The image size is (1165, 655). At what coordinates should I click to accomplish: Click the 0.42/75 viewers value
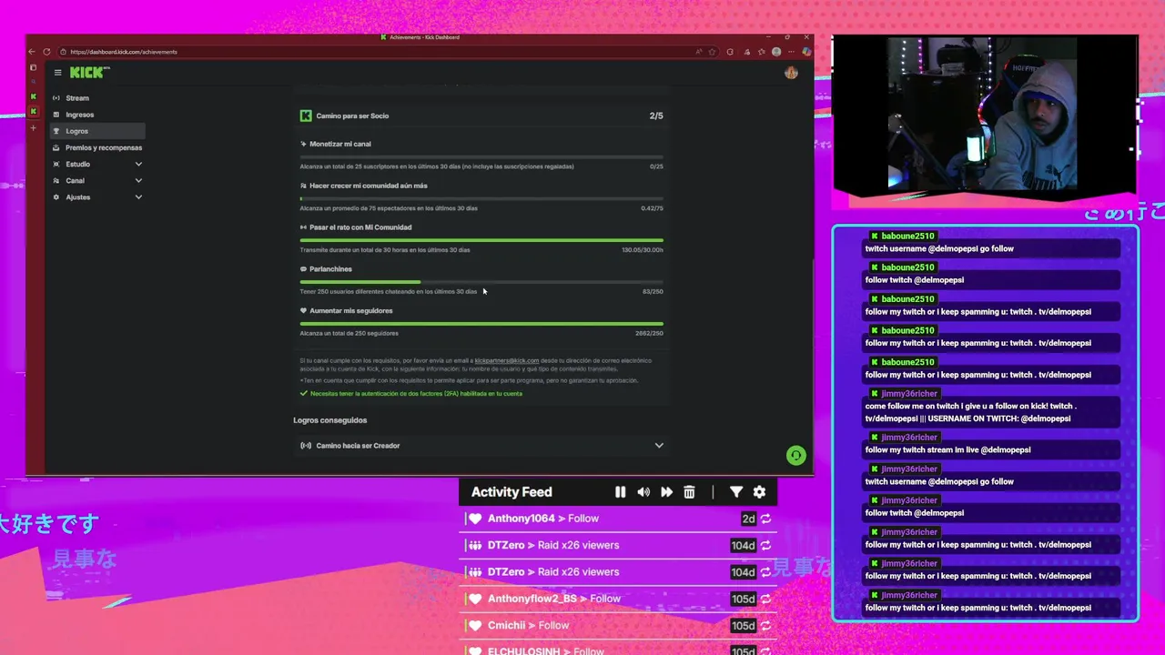tap(652, 208)
